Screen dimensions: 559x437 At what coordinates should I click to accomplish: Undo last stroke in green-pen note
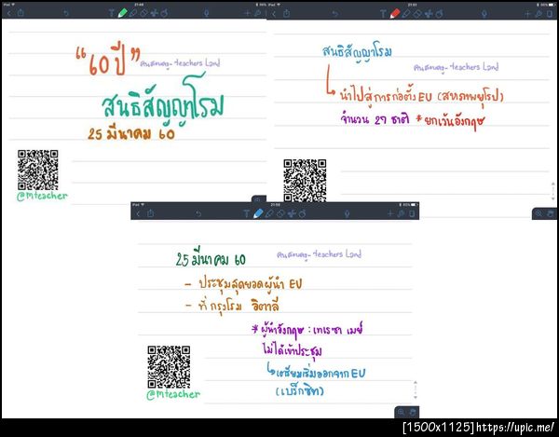(66, 14)
